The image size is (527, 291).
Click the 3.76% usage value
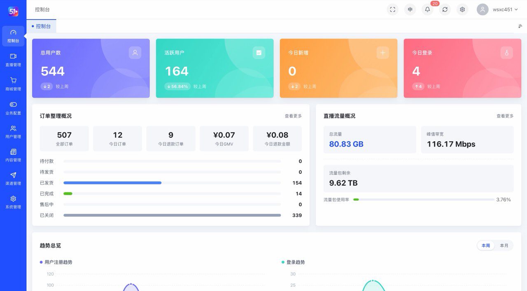pyautogui.click(x=504, y=200)
